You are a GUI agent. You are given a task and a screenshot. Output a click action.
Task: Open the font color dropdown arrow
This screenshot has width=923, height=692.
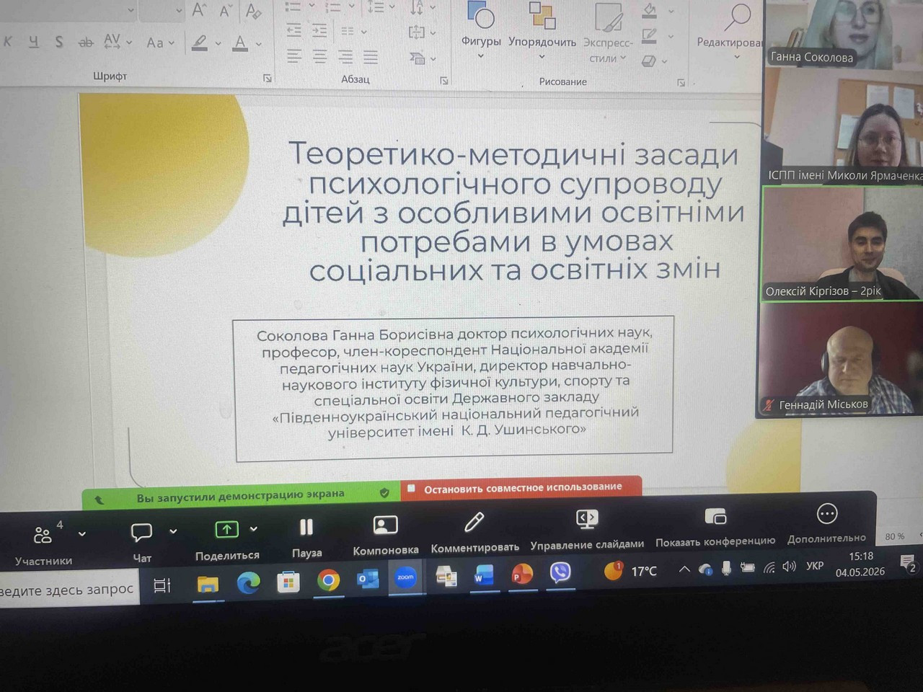coord(259,44)
